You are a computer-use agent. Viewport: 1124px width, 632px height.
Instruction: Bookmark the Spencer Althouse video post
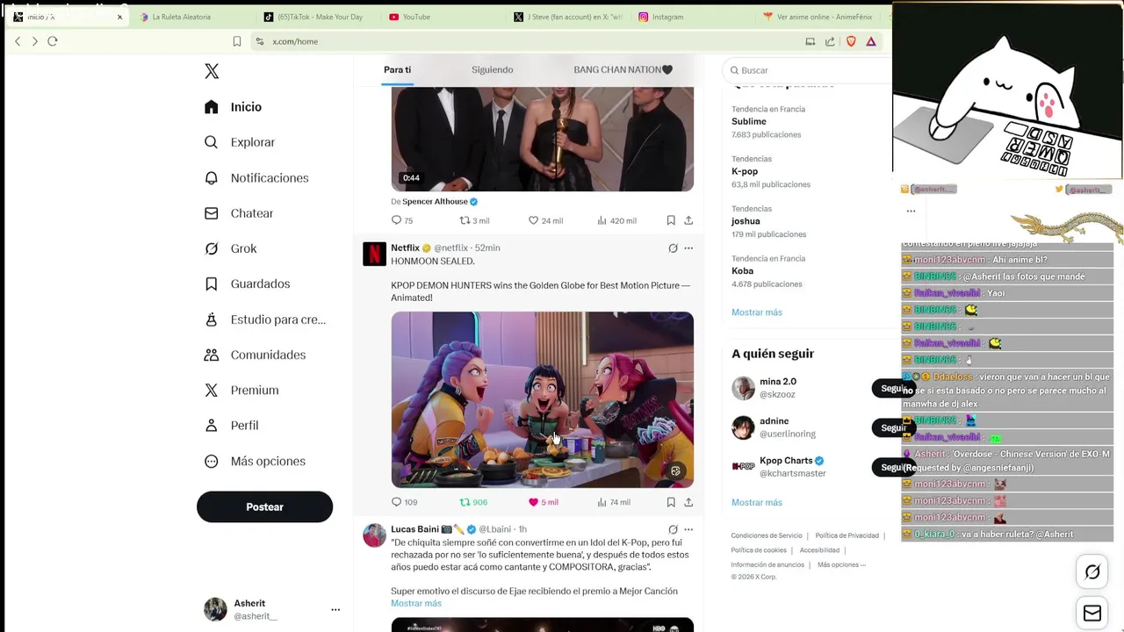tap(671, 220)
